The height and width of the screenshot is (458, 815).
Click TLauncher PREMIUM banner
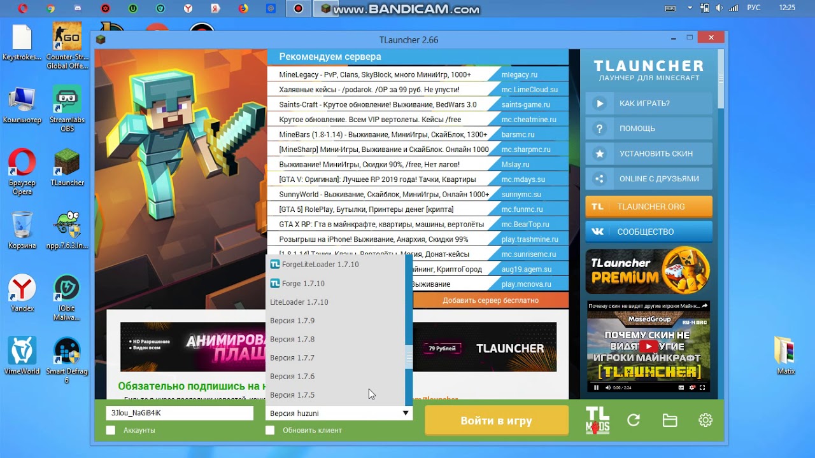pos(649,271)
